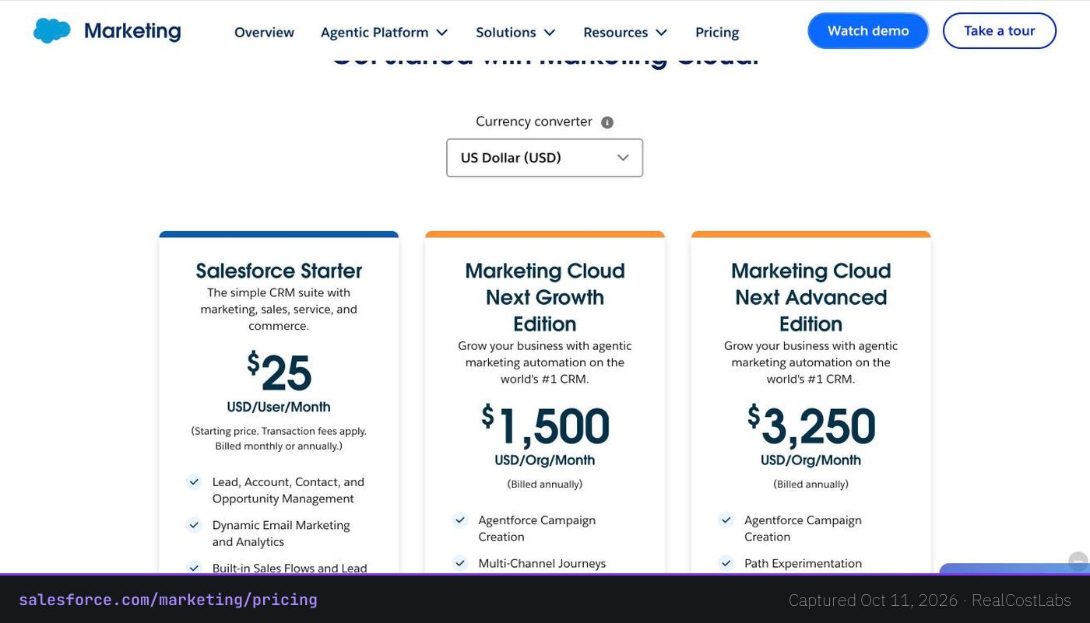Select the Salesforce Starter plan heading

pyautogui.click(x=279, y=271)
